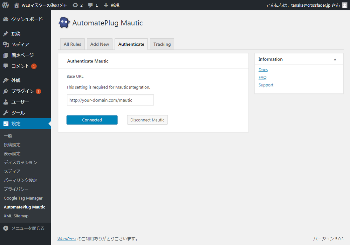The width and height of the screenshot is (350, 245).
Task: Open ダッシュボード from the sidebar
Action: pyautogui.click(x=27, y=19)
